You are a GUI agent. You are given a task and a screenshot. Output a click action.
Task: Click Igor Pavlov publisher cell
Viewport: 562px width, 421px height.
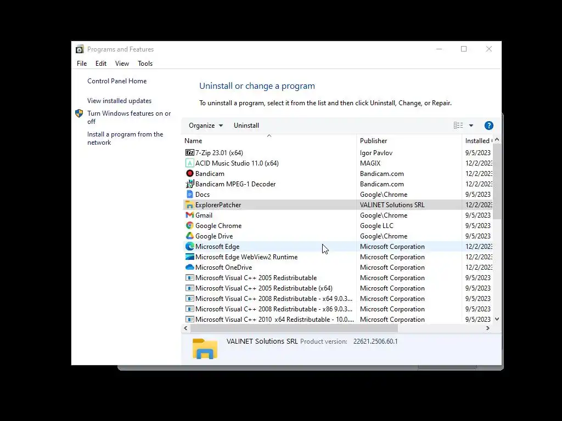coord(376,152)
